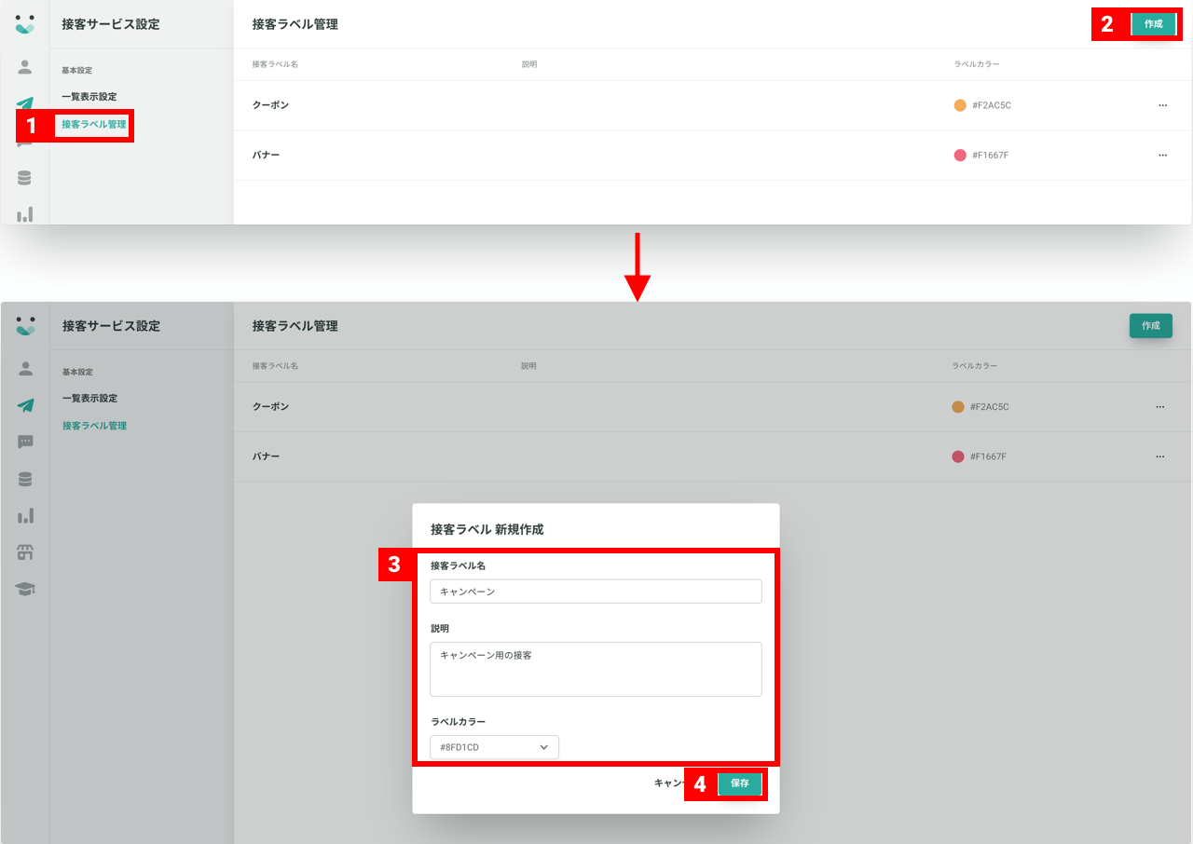Open more menu for クーポン row, upper screenshot

1162,105
